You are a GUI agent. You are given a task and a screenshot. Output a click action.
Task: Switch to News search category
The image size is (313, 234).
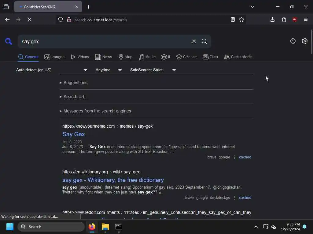click(104, 57)
